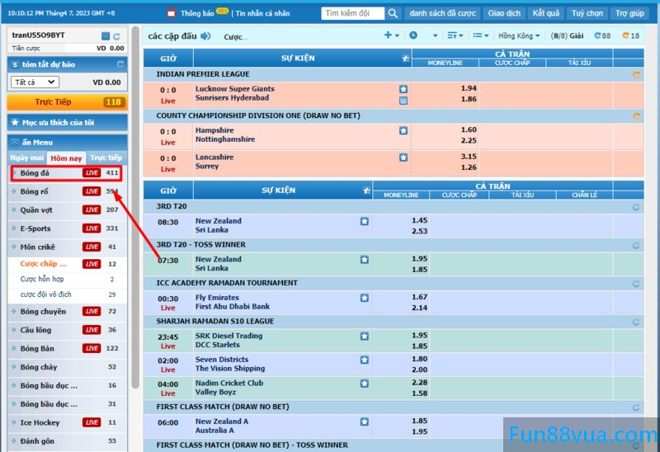The image size is (660, 452).
Task: Click the star icon in first SỰ KIỆN header
Action: pos(406,59)
